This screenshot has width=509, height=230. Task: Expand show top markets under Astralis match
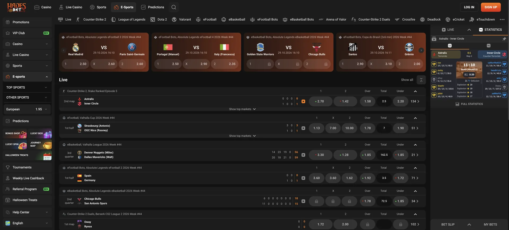(x=242, y=109)
